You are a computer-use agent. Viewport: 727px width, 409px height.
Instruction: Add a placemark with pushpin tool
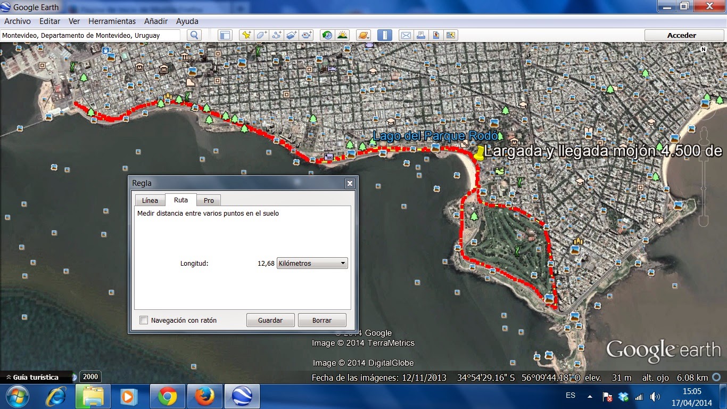(x=246, y=35)
